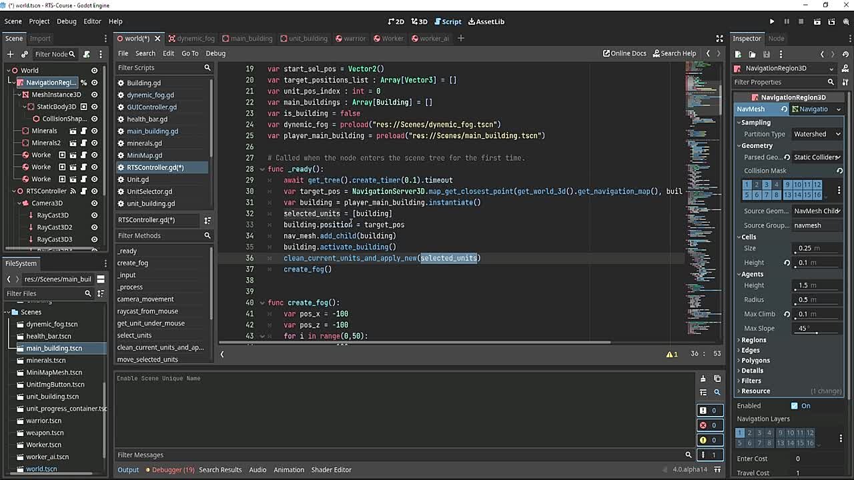Hide the Minerals2 node in scene tree
The width and height of the screenshot is (854, 480).
click(x=94, y=143)
